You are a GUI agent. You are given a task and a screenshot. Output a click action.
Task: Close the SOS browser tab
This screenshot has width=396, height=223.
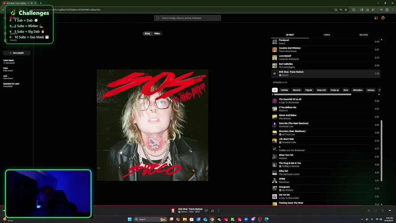(35, 3)
